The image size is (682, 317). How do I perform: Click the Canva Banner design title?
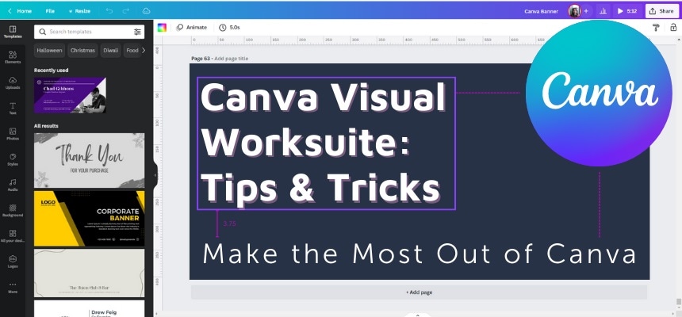click(541, 11)
